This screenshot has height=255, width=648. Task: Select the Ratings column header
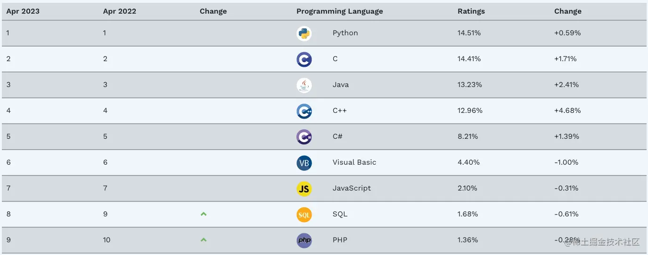pos(471,11)
